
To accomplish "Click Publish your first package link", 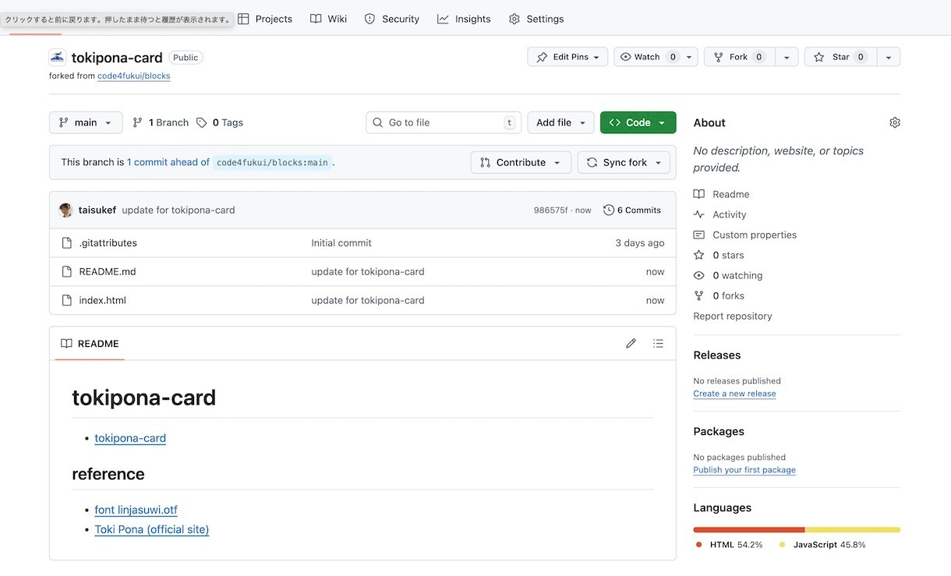I will tap(744, 470).
